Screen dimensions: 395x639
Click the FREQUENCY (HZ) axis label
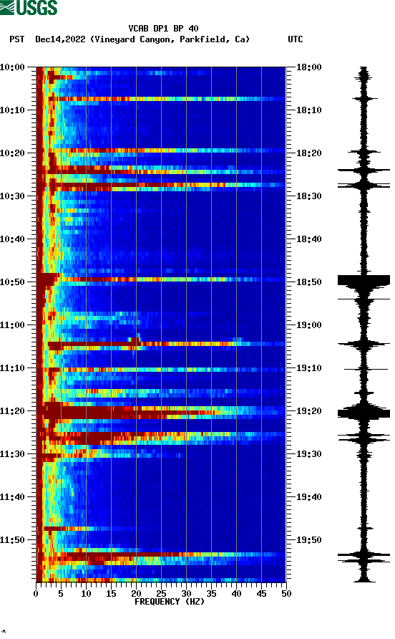point(170,602)
